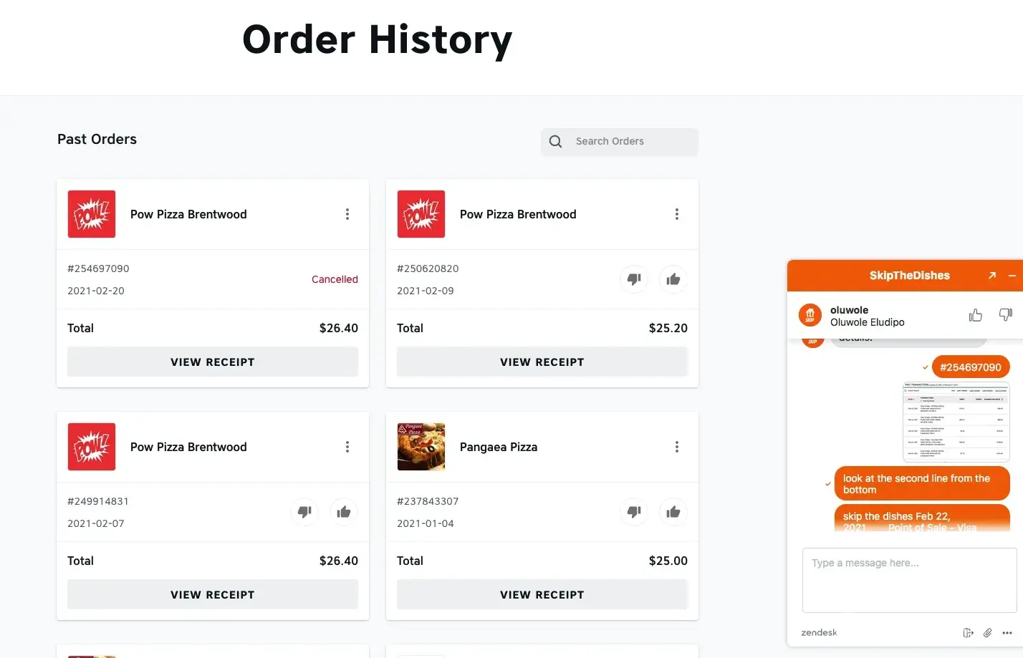Open kebab menu for order #249914831
Viewport: 1023px width, 658px height.
coord(347,447)
